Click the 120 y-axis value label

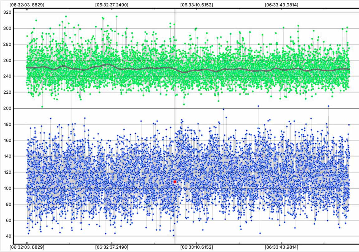(7, 172)
